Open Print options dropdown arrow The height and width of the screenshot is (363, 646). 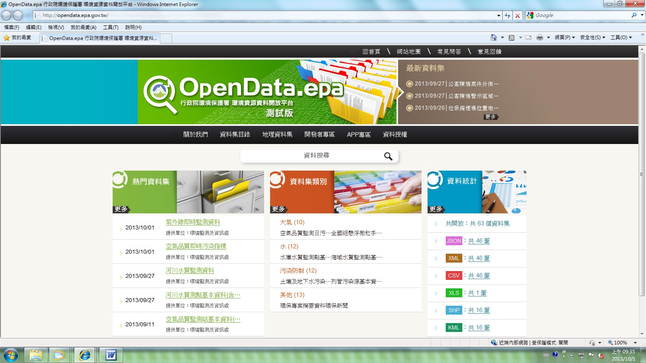548,38
